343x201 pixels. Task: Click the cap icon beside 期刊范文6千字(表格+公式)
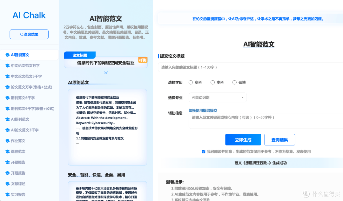(x=7, y=109)
